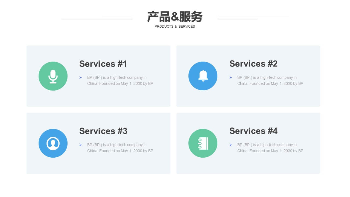Click the description text under Services #2

pos(270,80)
